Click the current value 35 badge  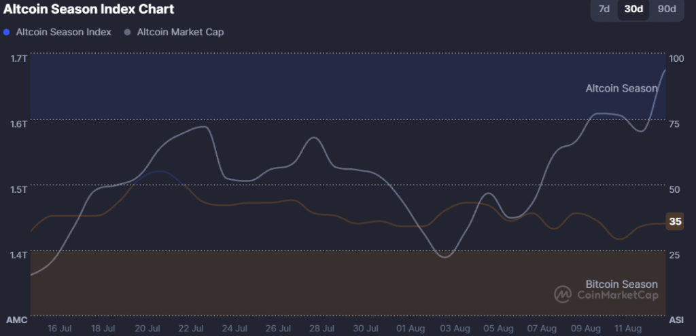pyautogui.click(x=675, y=222)
